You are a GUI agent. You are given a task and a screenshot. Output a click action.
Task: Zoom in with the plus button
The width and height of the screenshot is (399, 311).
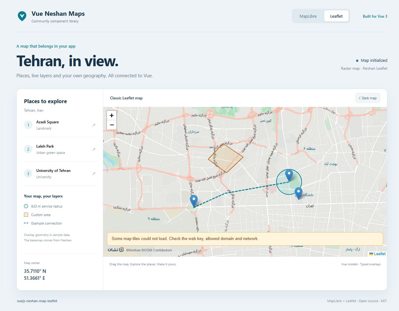click(112, 115)
